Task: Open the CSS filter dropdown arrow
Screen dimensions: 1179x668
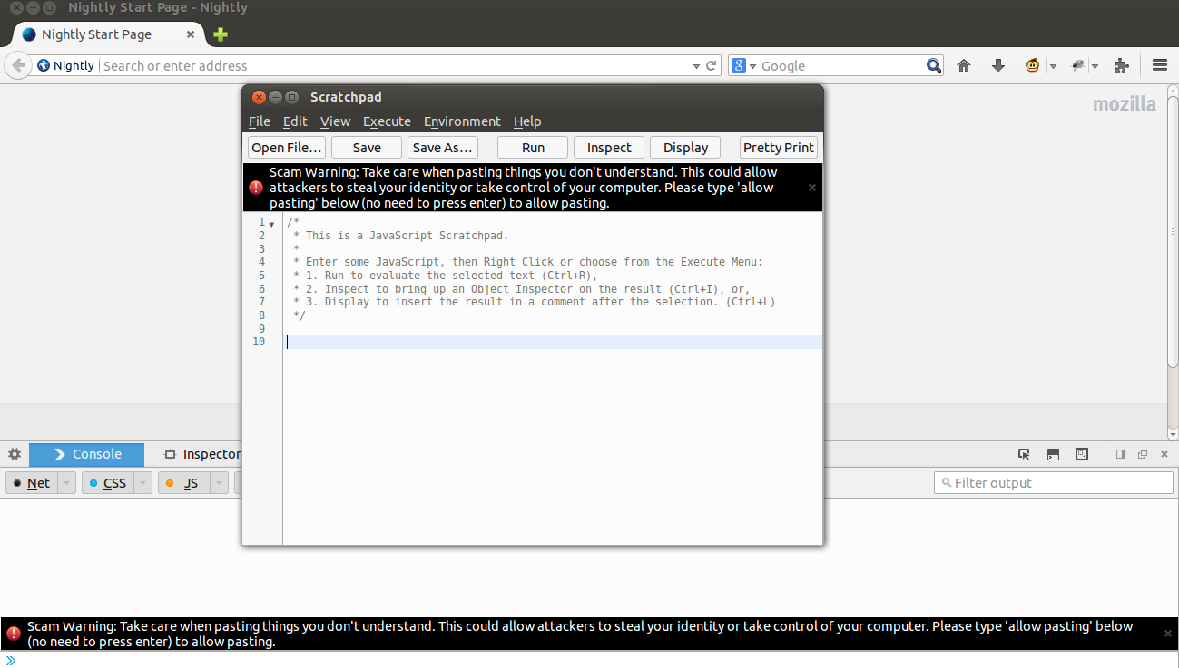Action: click(142, 483)
